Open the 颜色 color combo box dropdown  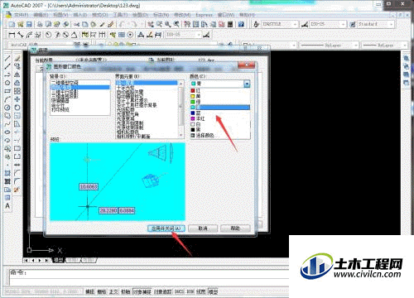tap(247, 84)
